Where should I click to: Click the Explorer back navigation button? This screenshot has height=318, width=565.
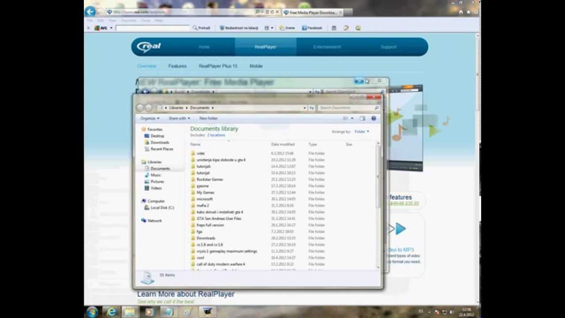[x=140, y=108]
